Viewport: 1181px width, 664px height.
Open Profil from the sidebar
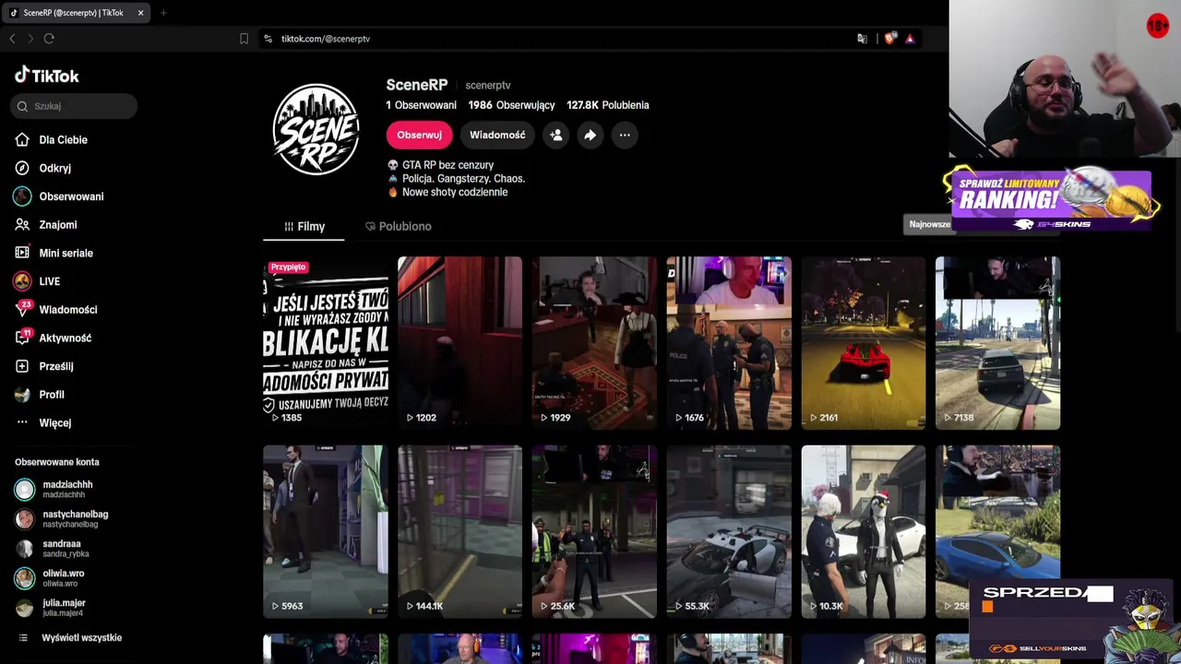[51, 395]
